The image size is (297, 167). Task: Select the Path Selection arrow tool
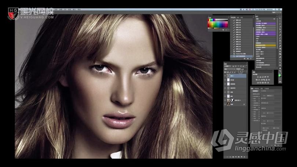pyautogui.click(x=280, y=62)
